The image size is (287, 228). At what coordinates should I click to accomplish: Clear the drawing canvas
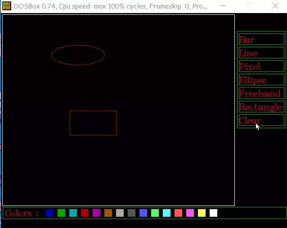[x=261, y=120]
